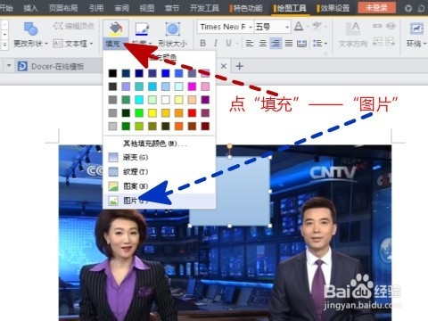The width and height of the screenshot is (428, 321).
Task: Click the 填充 dropdown label
Action: 113,45
